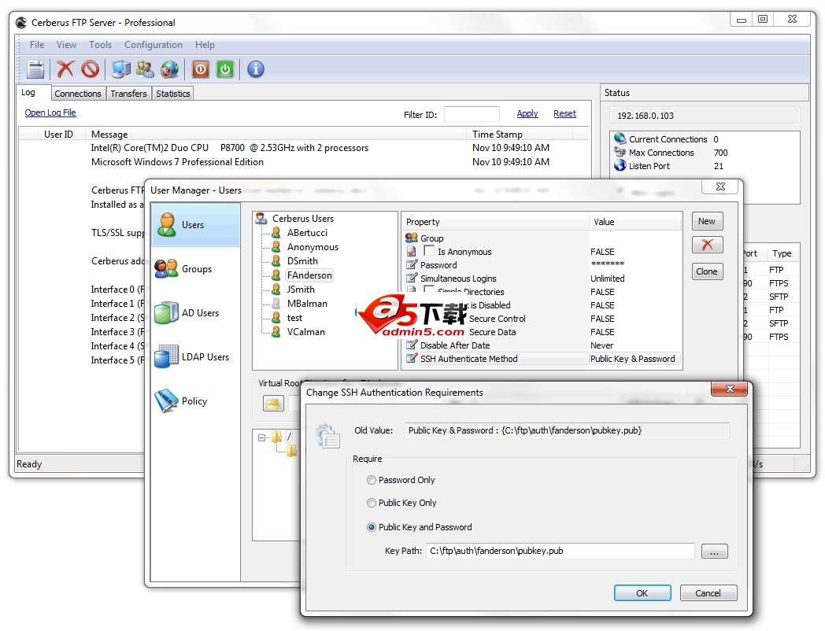Choose the Public Key Only option

[x=371, y=504]
